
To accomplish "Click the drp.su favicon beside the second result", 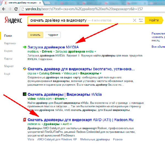I will [x=24, y=69].
